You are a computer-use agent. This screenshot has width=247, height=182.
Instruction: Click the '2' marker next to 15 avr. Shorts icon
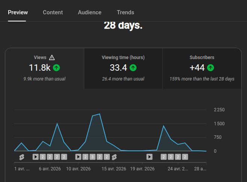click(107, 157)
